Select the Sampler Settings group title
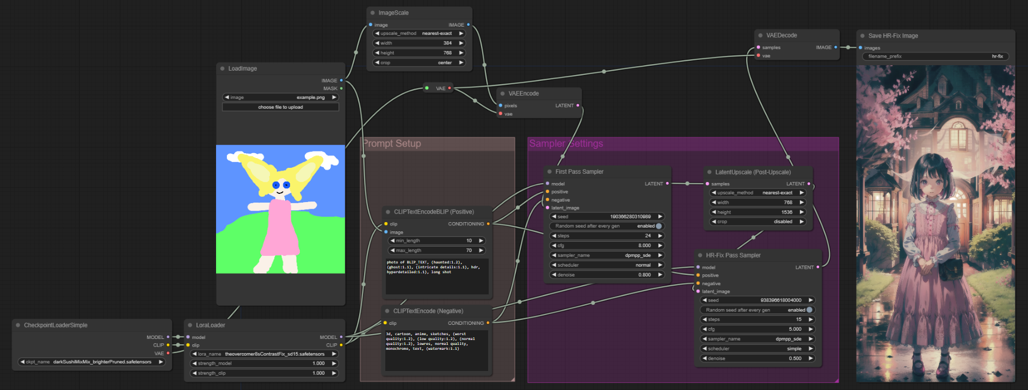1028x390 pixels. click(x=566, y=143)
